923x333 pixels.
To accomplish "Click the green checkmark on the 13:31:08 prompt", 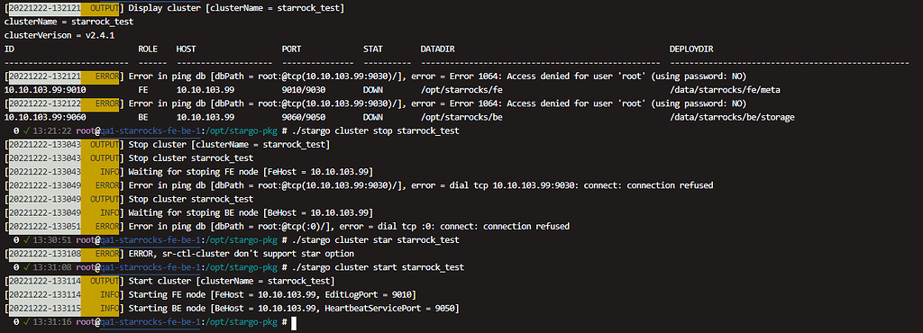I will tap(28, 267).
